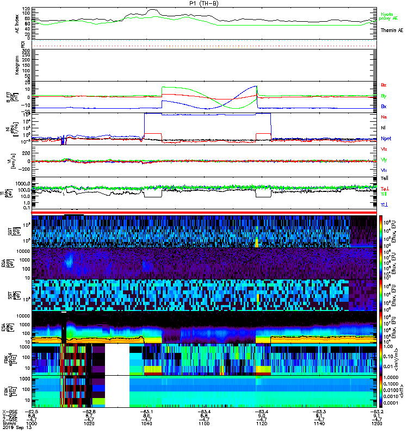408x435 pixels.
Task: Select the green 'Viy' velocity legend entry
Action: click(384, 160)
